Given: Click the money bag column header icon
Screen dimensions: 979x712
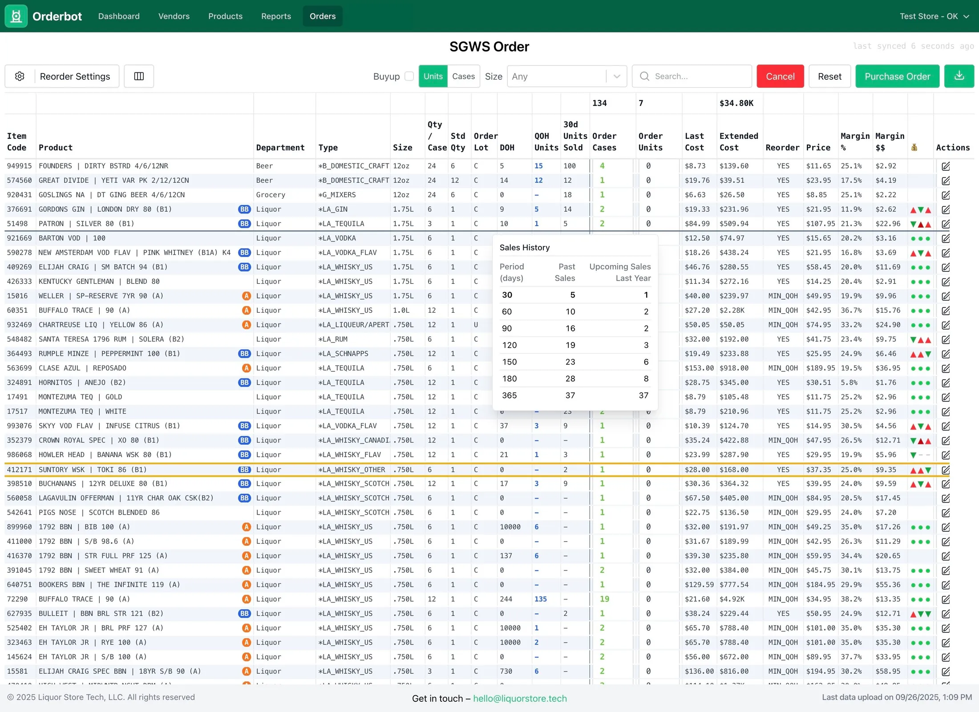Looking at the screenshot, I should tap(914, 148).
